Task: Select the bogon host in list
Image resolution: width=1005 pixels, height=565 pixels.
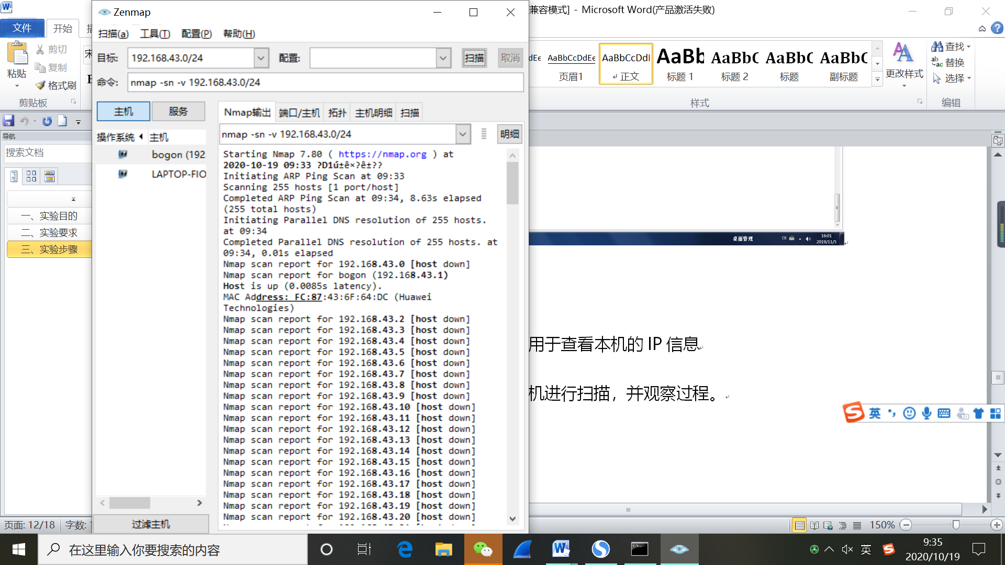Action: [x=178, y=154]
